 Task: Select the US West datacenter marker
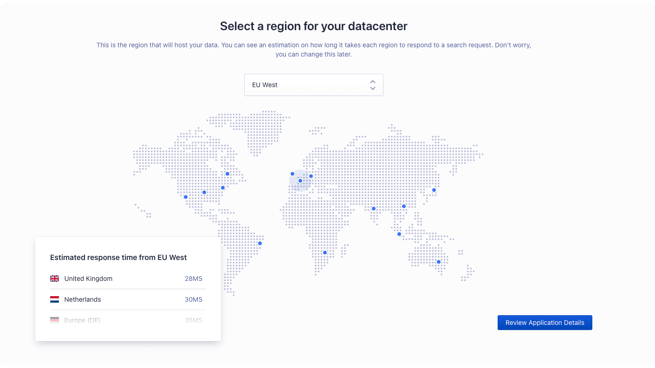185,197
